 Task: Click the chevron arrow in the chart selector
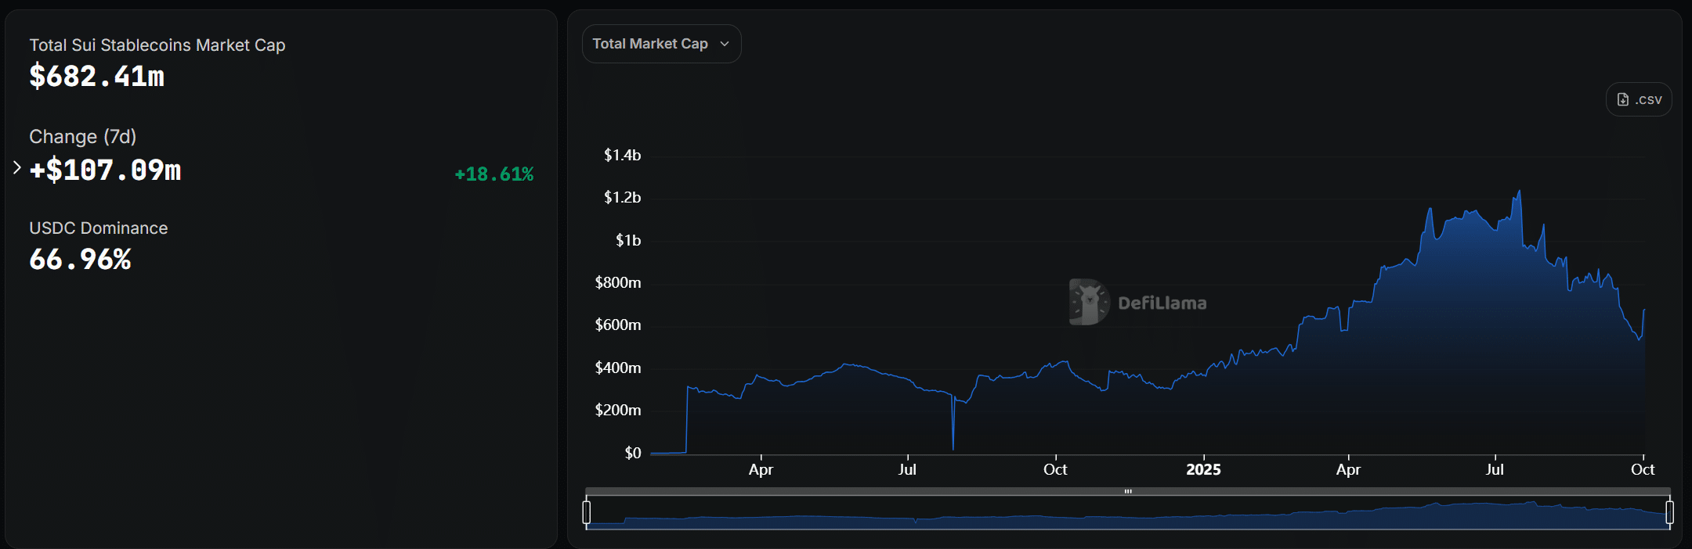tap(725, 44)
